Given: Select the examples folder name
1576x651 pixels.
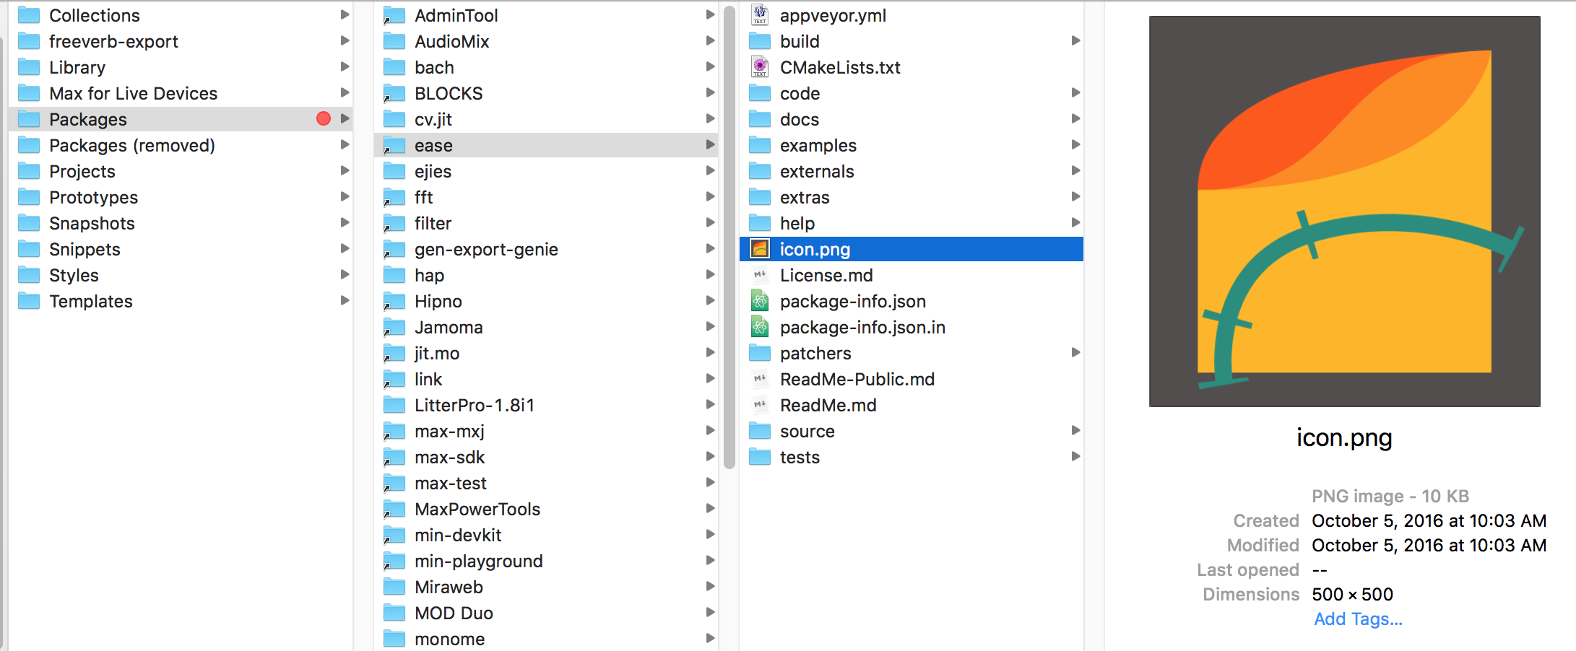Looking at the screenshot, I should pos(818,145).
